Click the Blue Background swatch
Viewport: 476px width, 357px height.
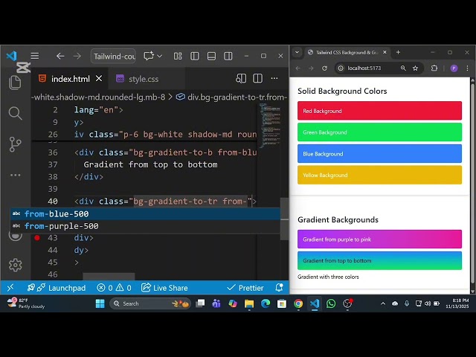pos(379,154)
